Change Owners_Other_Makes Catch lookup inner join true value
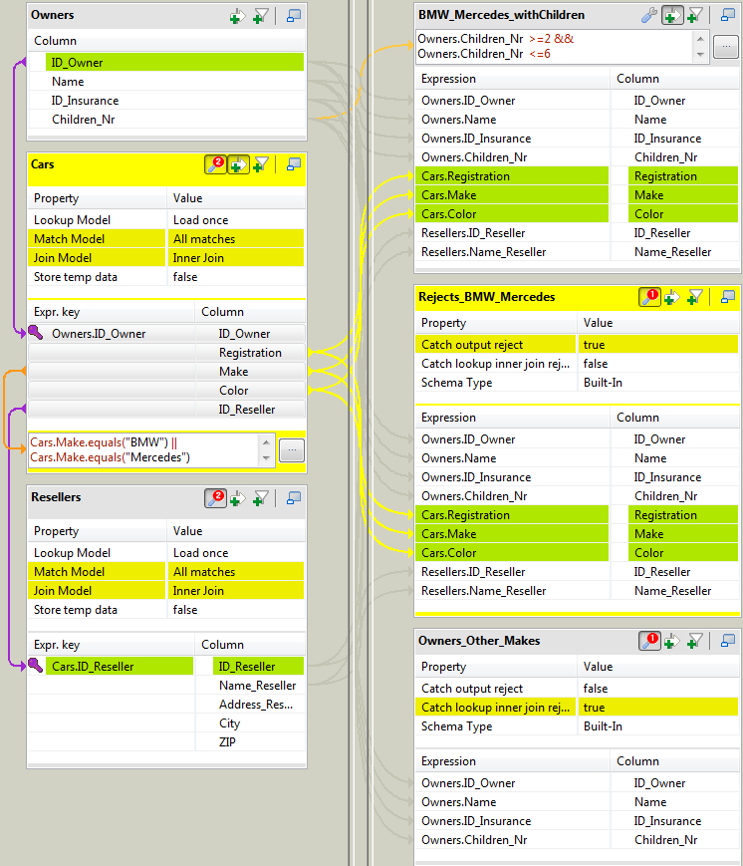The height and width of the screenshot is (866, 743). [x=658, y=708]
